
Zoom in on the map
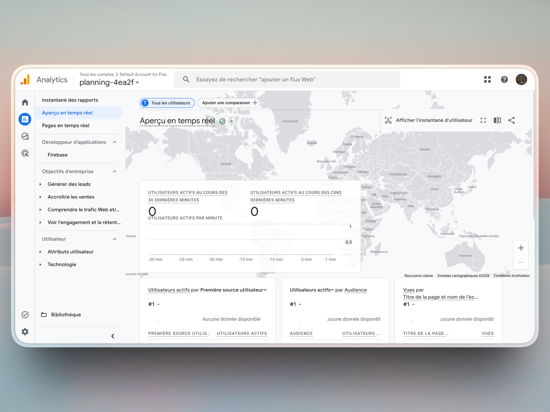(x=521, y=248)
